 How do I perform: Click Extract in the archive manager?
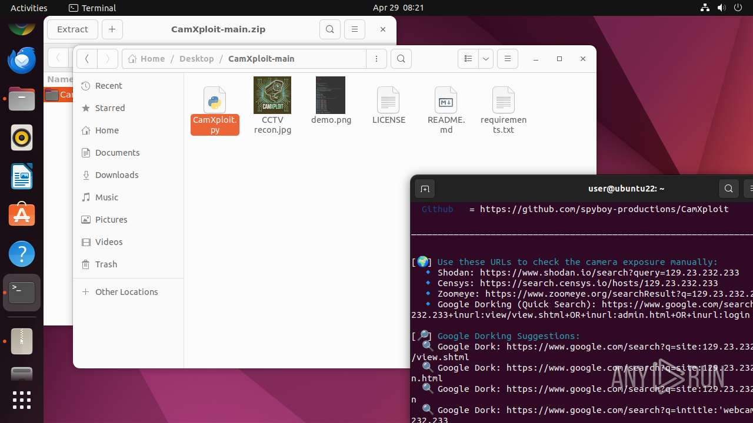click(72, 29)
